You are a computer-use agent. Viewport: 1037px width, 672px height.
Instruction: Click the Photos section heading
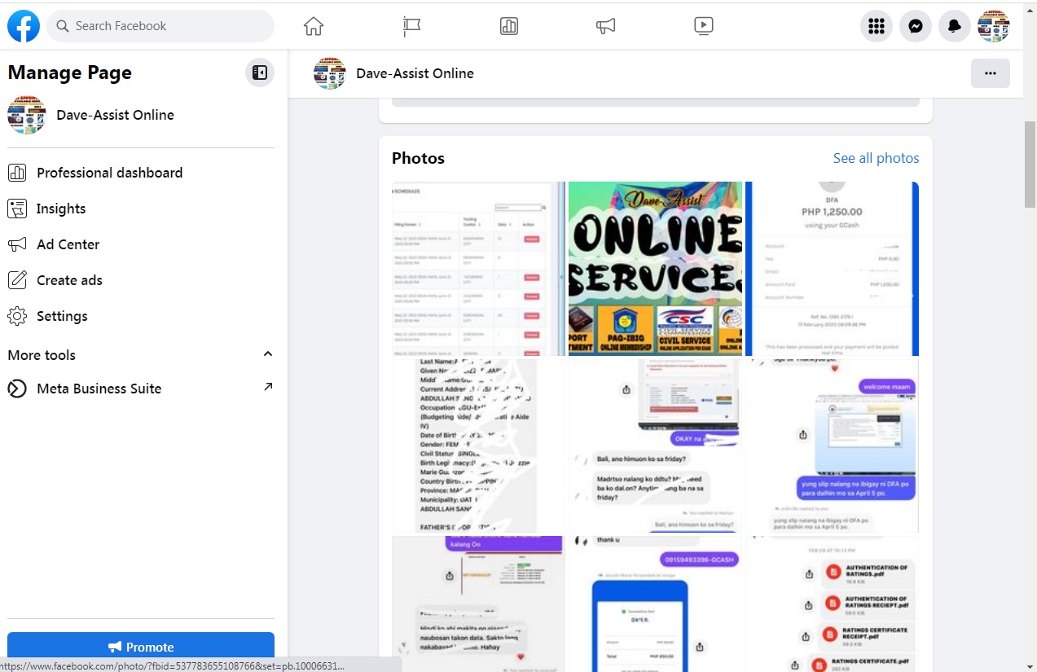point(418,158)
